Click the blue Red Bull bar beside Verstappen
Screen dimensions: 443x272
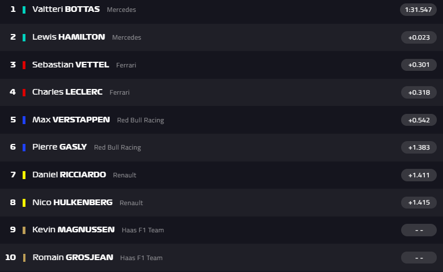click(24, 120)
